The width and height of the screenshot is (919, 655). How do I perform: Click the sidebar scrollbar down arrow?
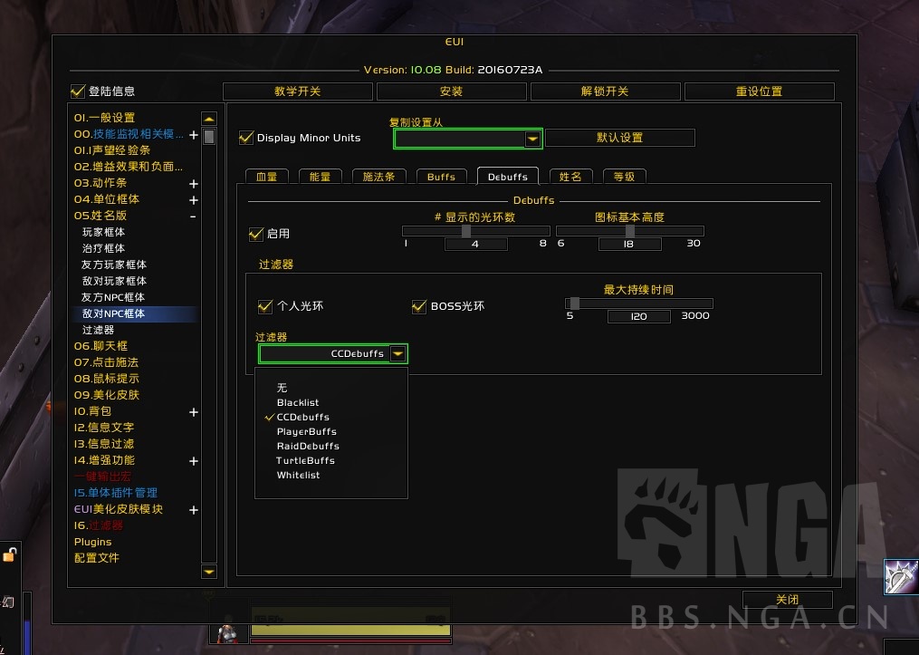tap(208, 572)
